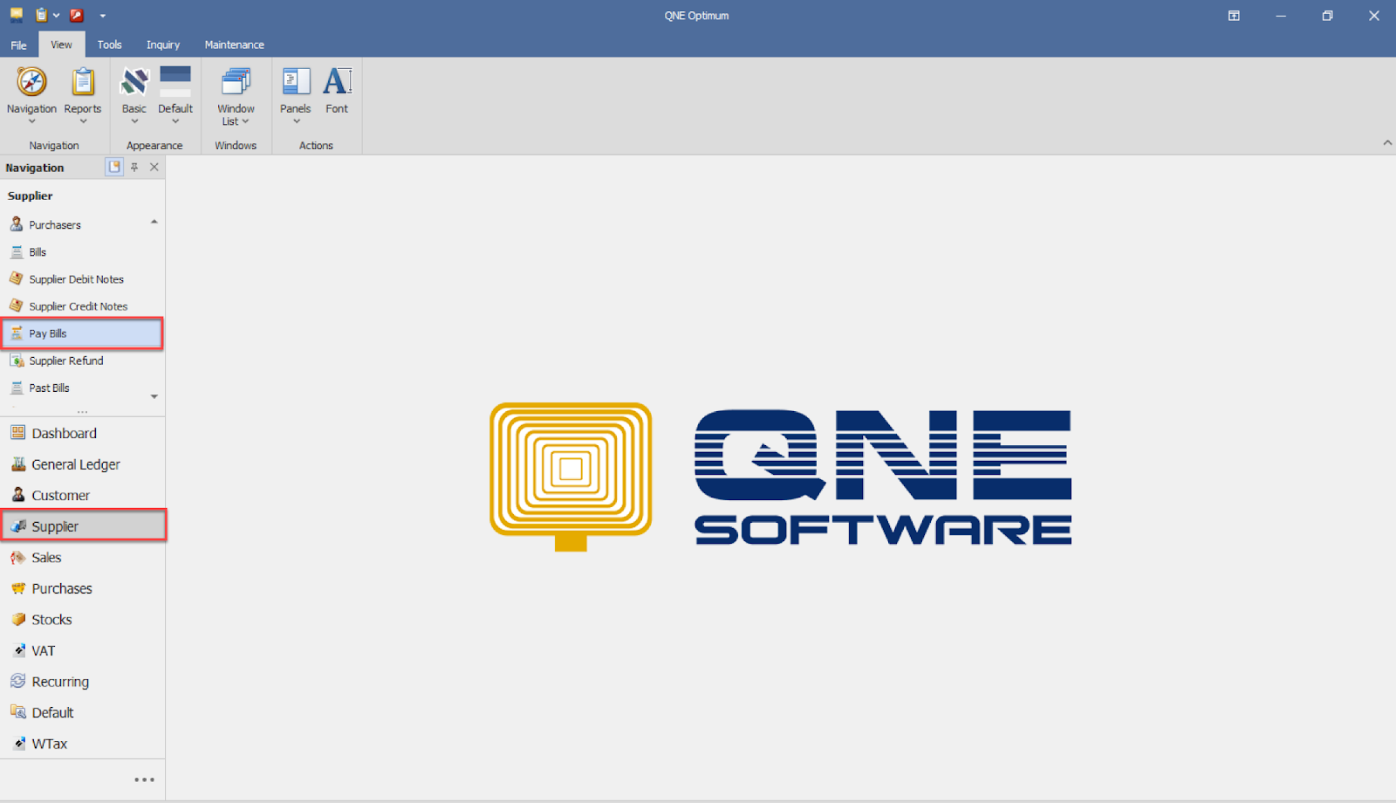Click the Sales module icon
This screenshot has width=1396, height=803.
tap(18, 557)
